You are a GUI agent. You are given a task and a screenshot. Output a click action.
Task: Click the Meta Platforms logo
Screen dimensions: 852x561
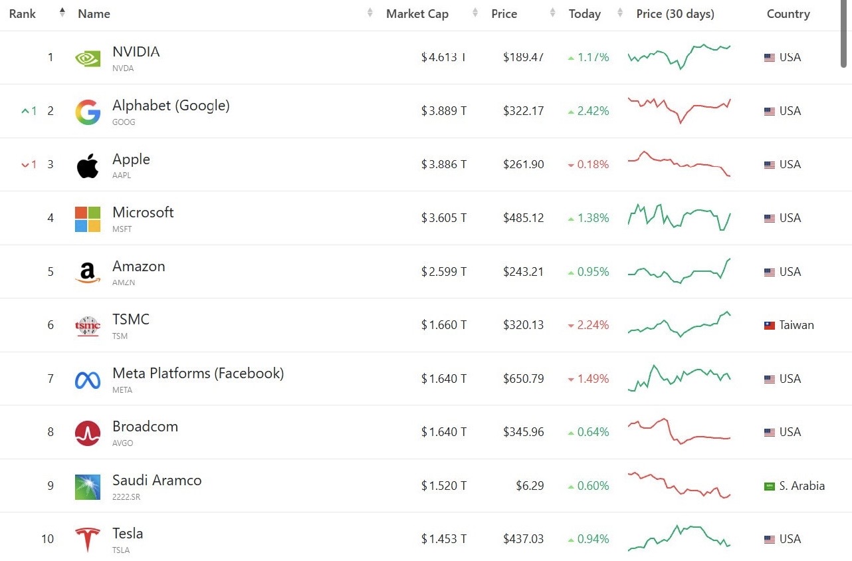click(x=88, y=380)
